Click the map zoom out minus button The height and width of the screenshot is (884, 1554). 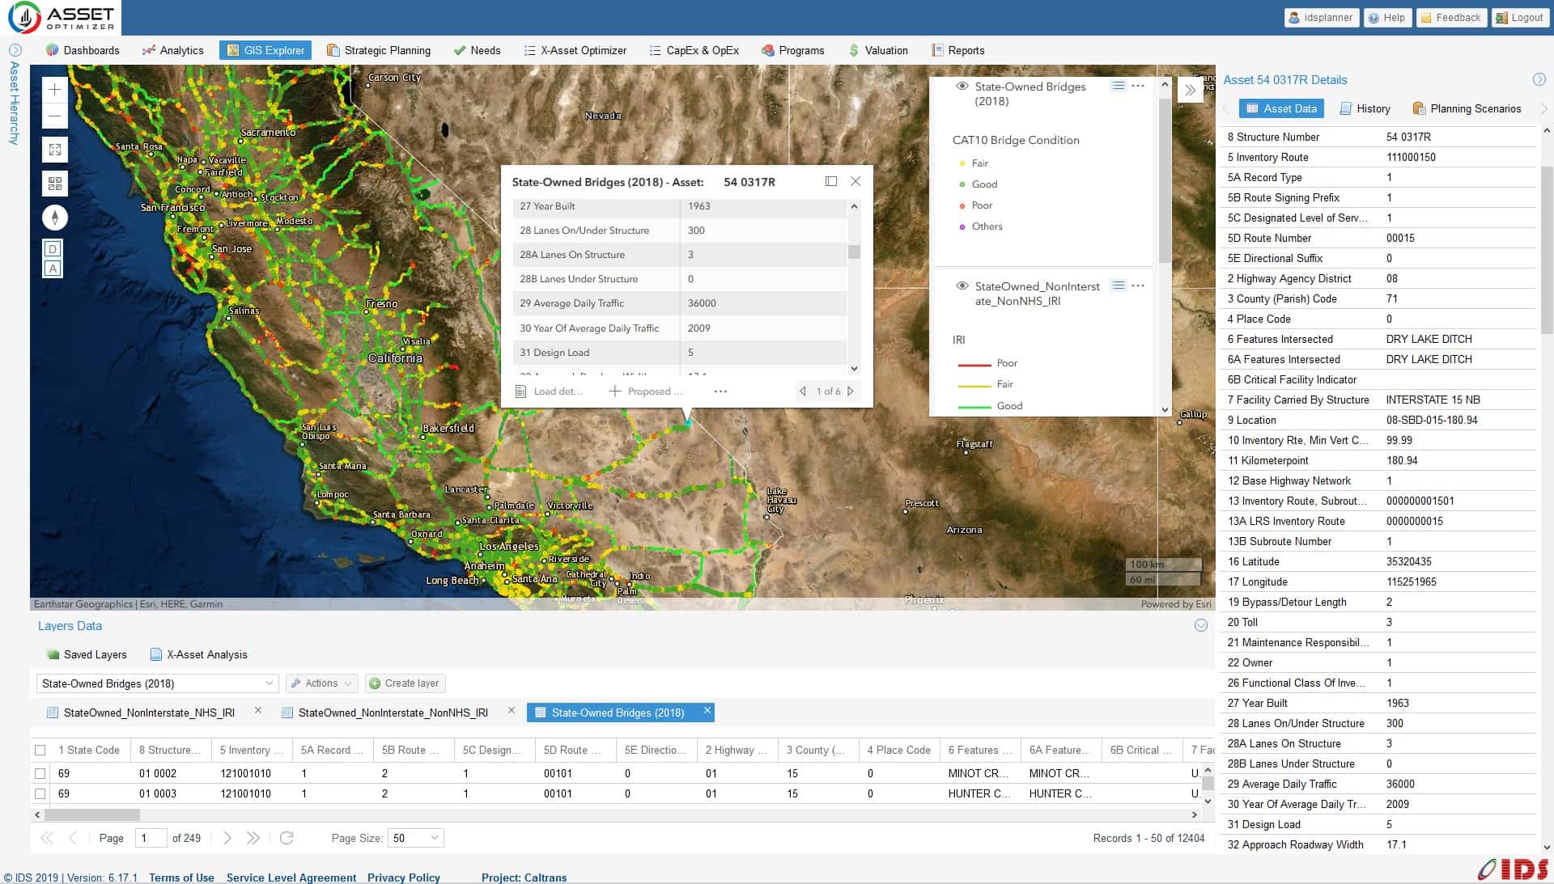54,116
